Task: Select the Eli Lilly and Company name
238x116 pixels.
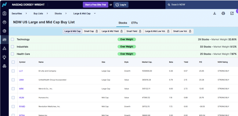Action: pyautogui.click(x=47, y=71)
